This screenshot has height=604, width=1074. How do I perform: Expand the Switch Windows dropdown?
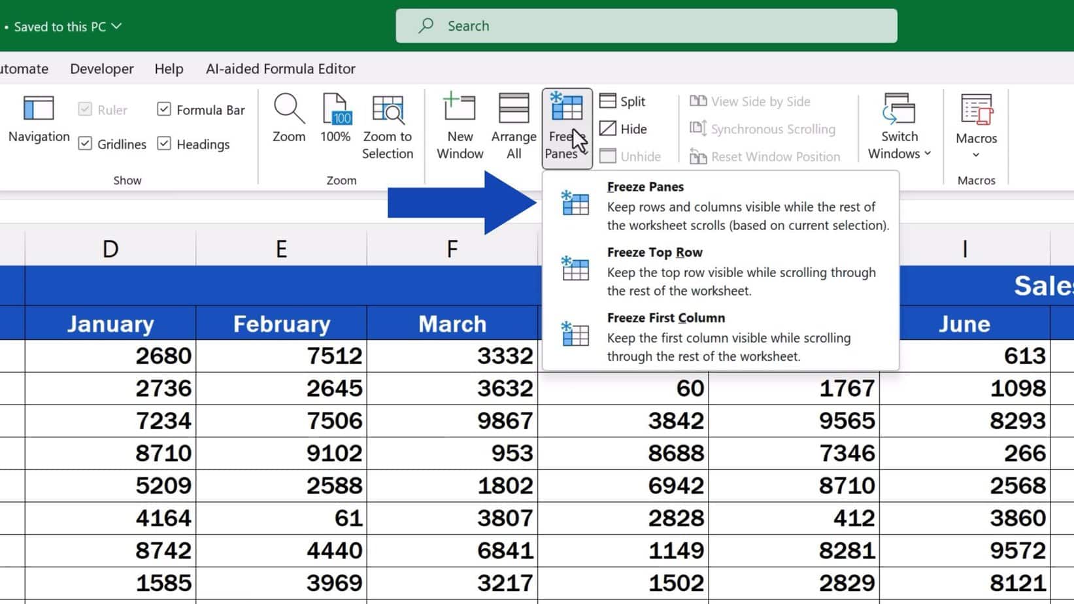coord(899,127)
